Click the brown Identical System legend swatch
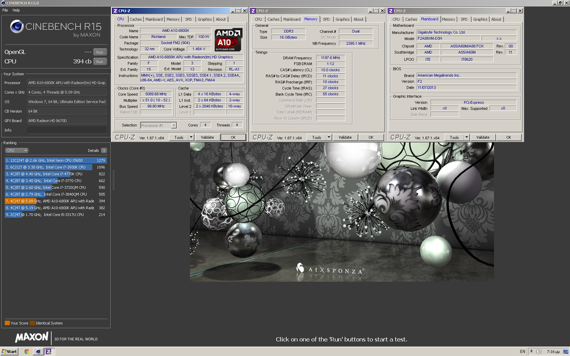The height and width of the screenshot is (356, 570). tap(32, 323)
